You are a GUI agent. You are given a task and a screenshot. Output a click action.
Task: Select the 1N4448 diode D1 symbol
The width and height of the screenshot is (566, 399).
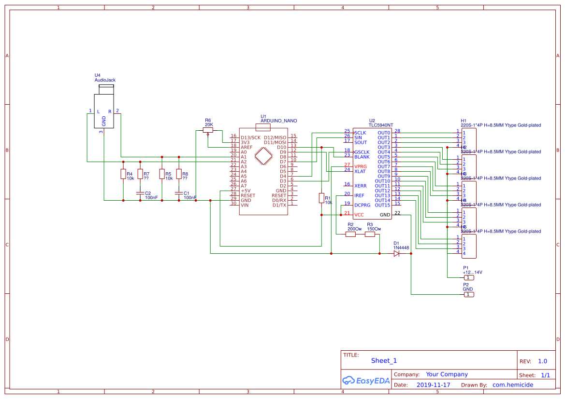(396, 254)
